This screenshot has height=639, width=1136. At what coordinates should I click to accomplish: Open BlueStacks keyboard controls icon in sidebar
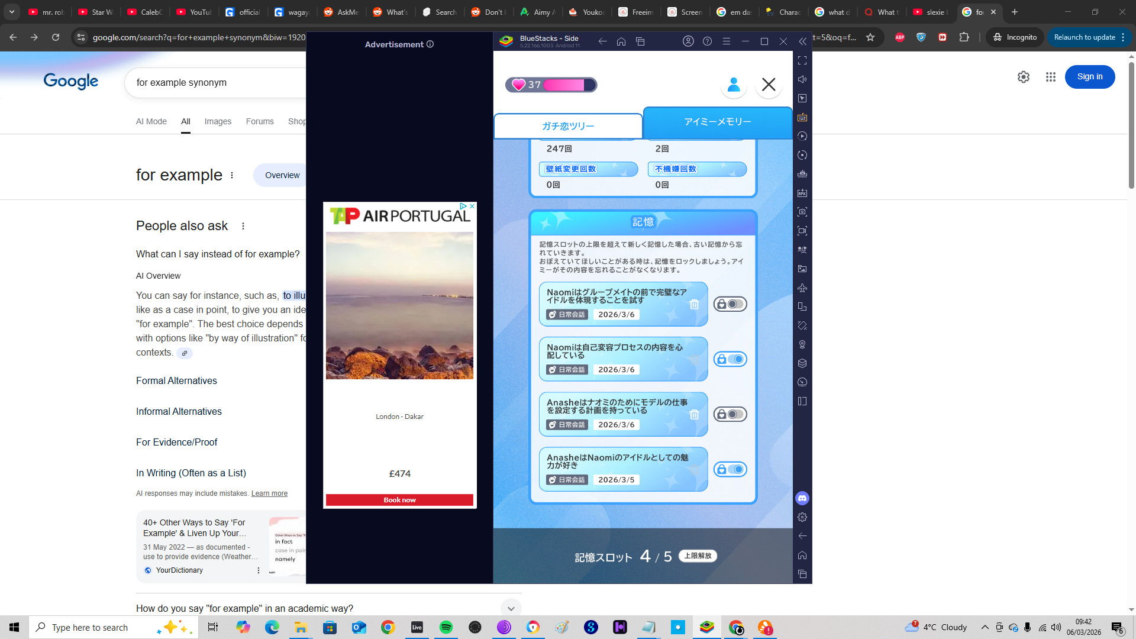click(802, 117)
